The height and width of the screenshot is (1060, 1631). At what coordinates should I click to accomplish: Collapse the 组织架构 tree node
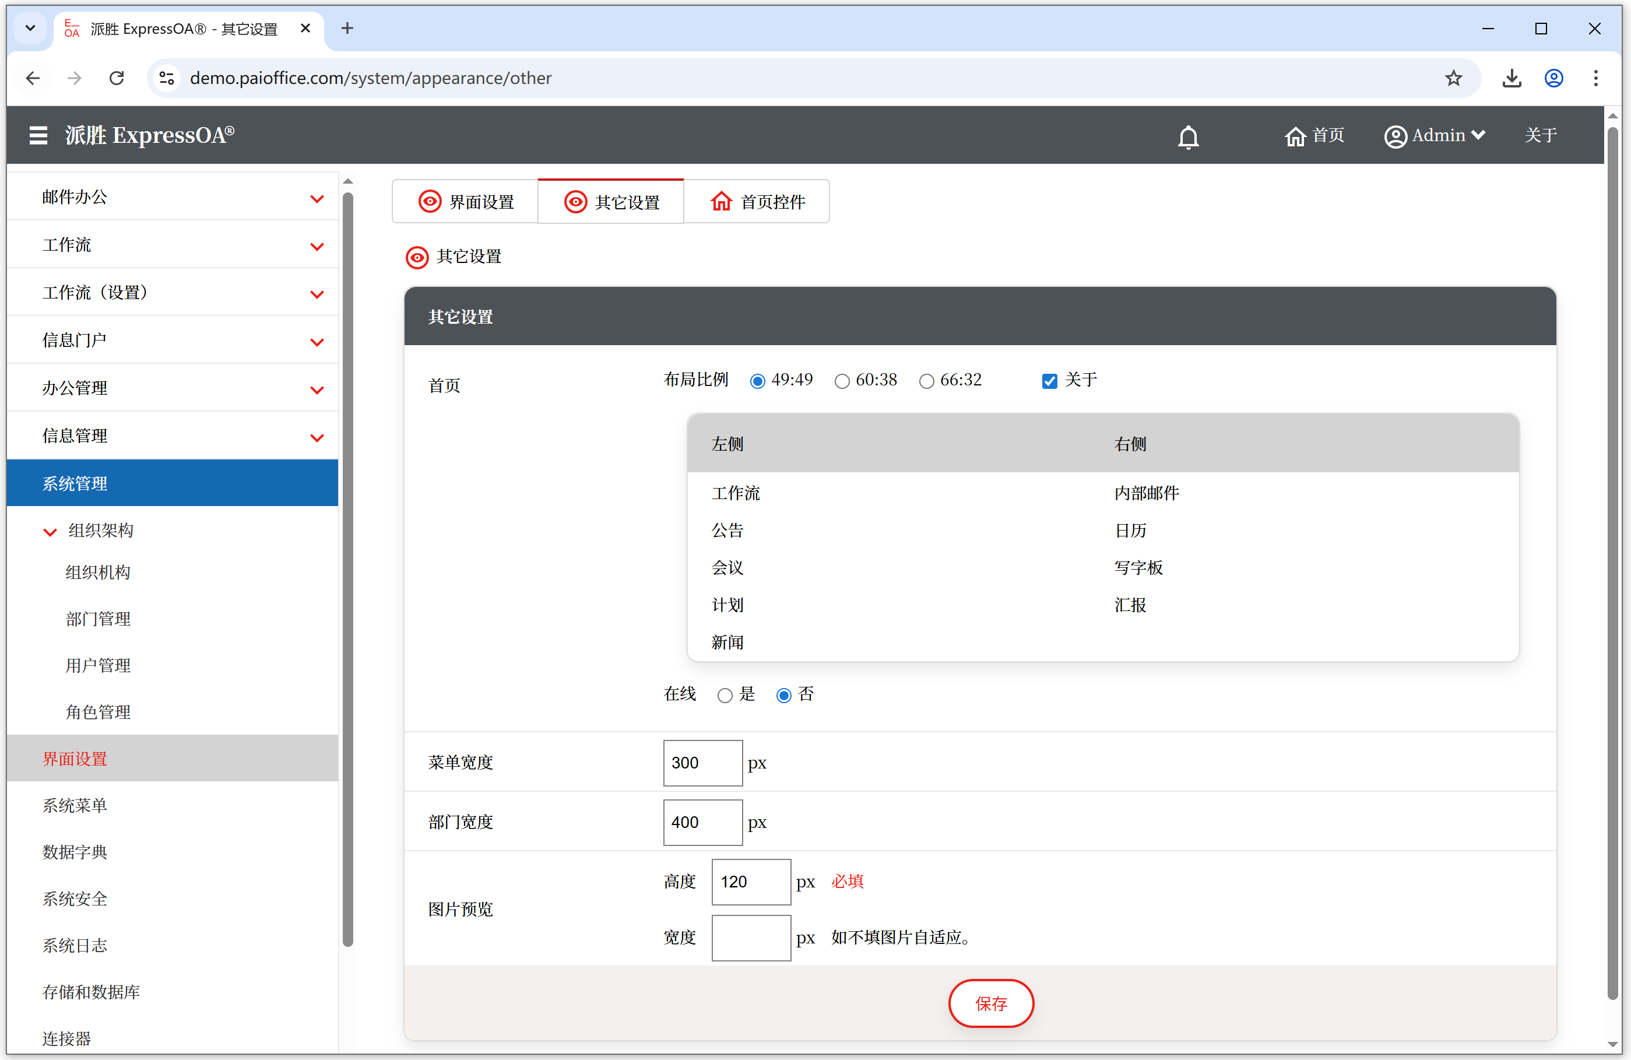click(50, 531)
